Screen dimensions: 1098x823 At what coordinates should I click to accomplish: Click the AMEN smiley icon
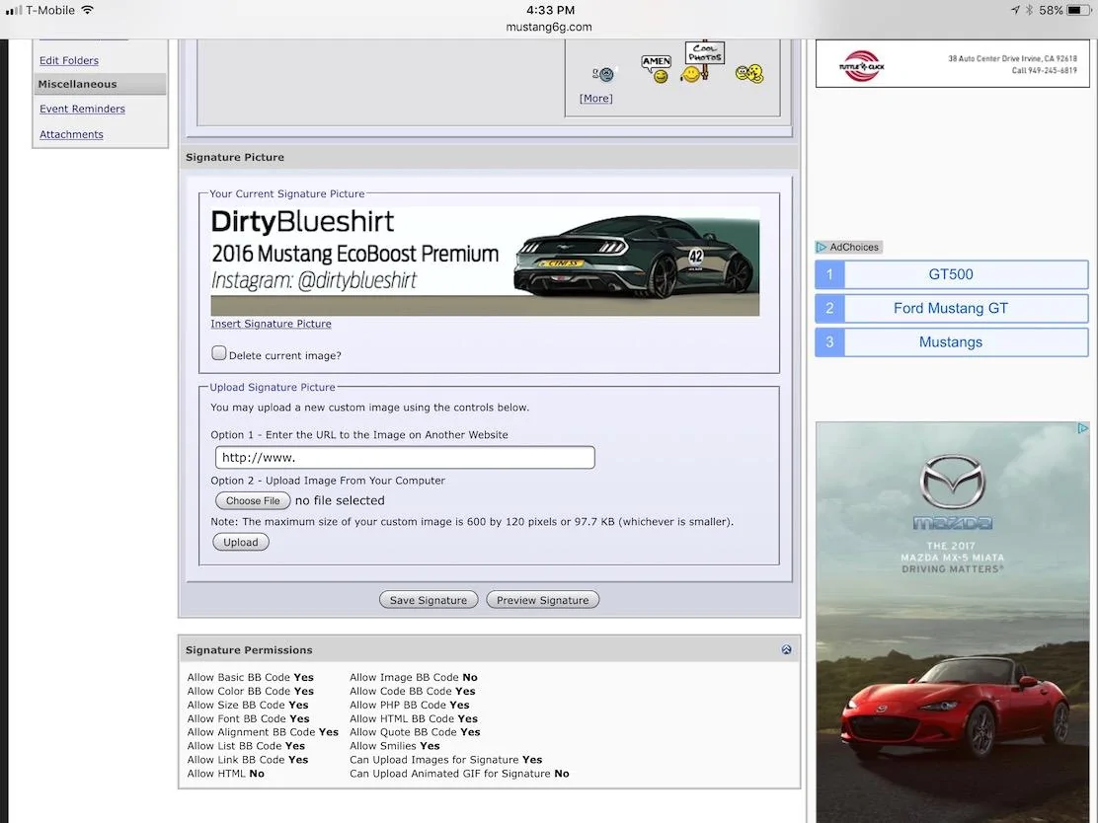(657, 69)
